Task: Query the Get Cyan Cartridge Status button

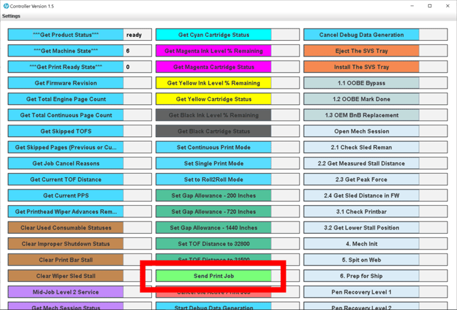Action: tap(213, 35)
